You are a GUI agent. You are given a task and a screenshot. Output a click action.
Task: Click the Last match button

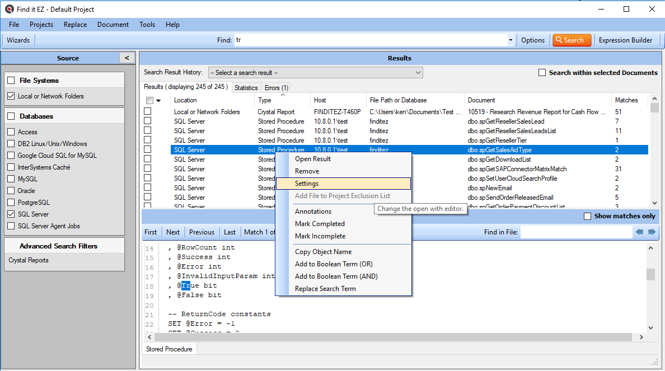(230, 232)
